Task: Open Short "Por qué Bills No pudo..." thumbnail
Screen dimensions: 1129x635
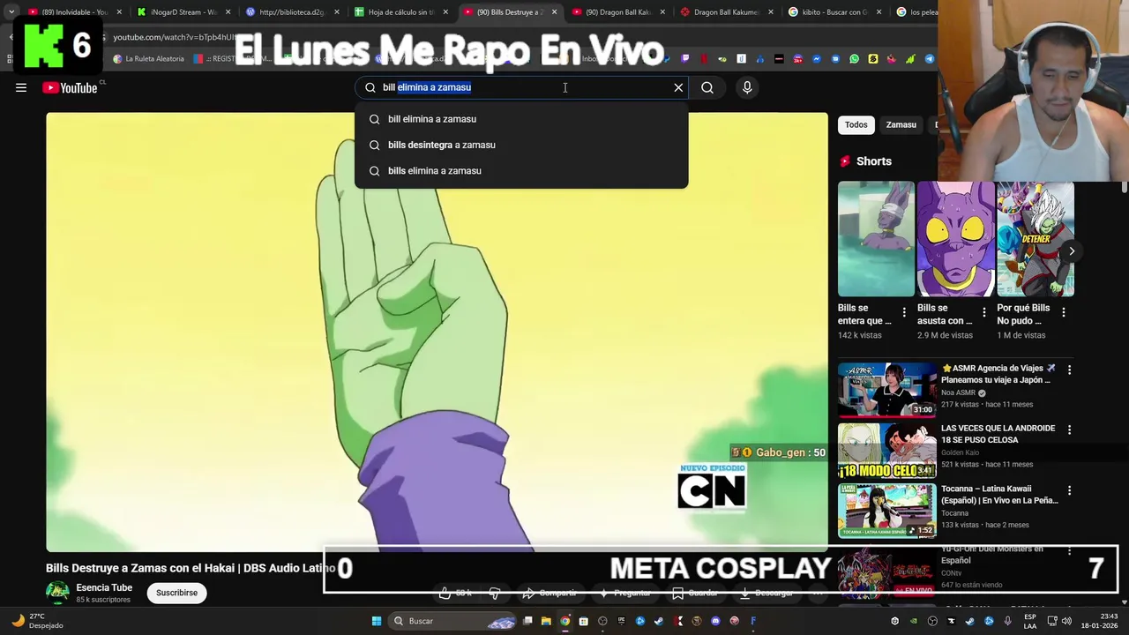Action: click(x=1036, y=239)
